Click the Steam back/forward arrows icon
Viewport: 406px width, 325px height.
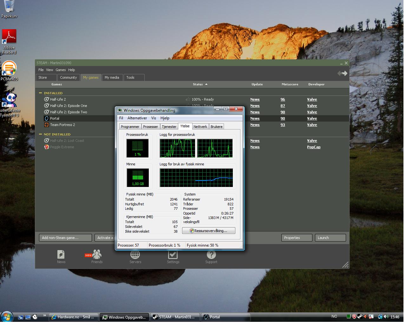[342, 73]
